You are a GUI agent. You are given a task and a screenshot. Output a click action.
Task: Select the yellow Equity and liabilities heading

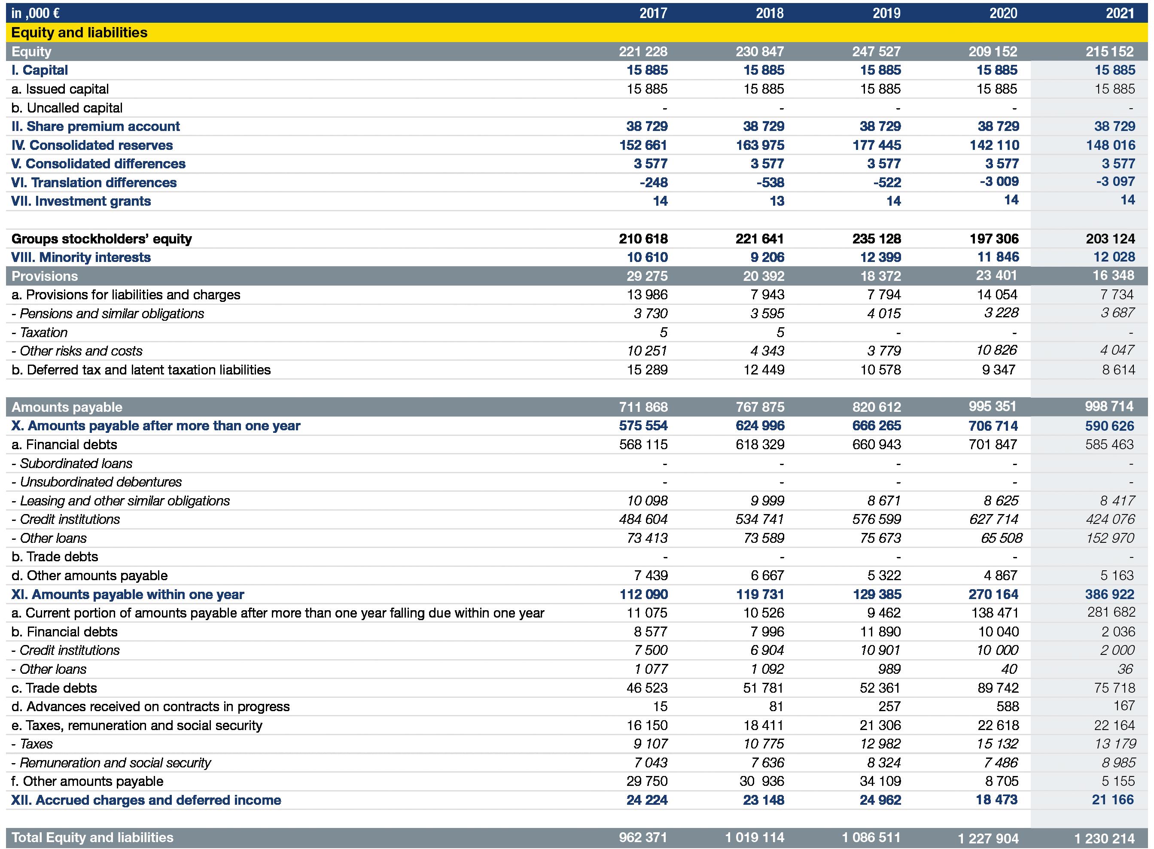pyautogui.click(x=79, y=32)
